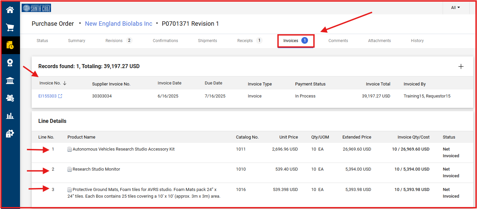Open the History tab
The height and width of the screenshot is (209, 477).
click(417, 41)
